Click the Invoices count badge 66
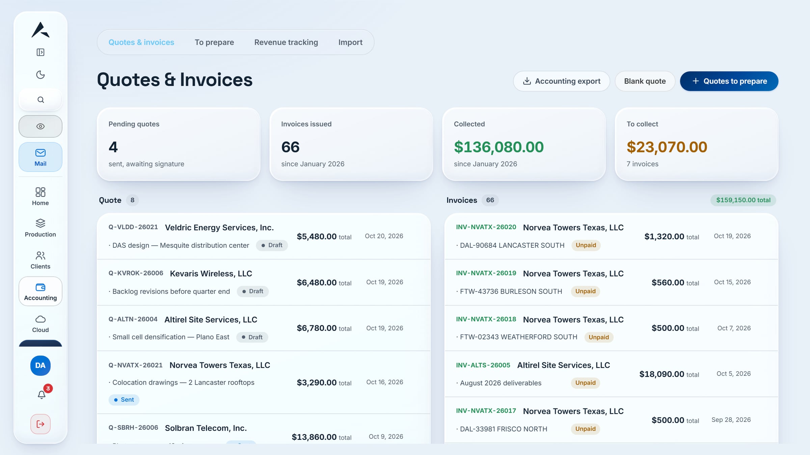This screenshot has height=455, width=810. click(490, 200)
